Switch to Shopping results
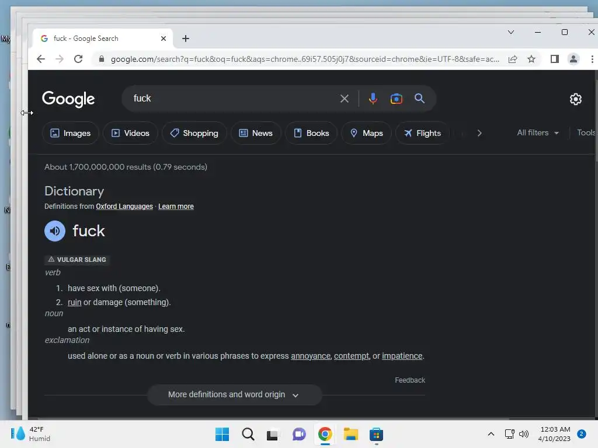This screenshot has width=598, height=448. tap(194, 133)
